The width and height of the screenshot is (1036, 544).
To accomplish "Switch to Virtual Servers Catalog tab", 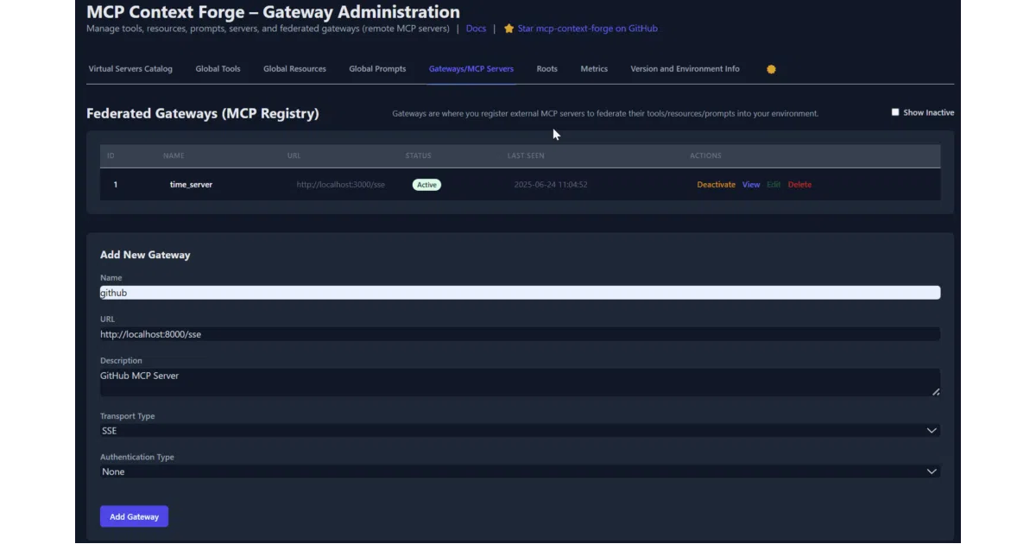I will point(130,69).
